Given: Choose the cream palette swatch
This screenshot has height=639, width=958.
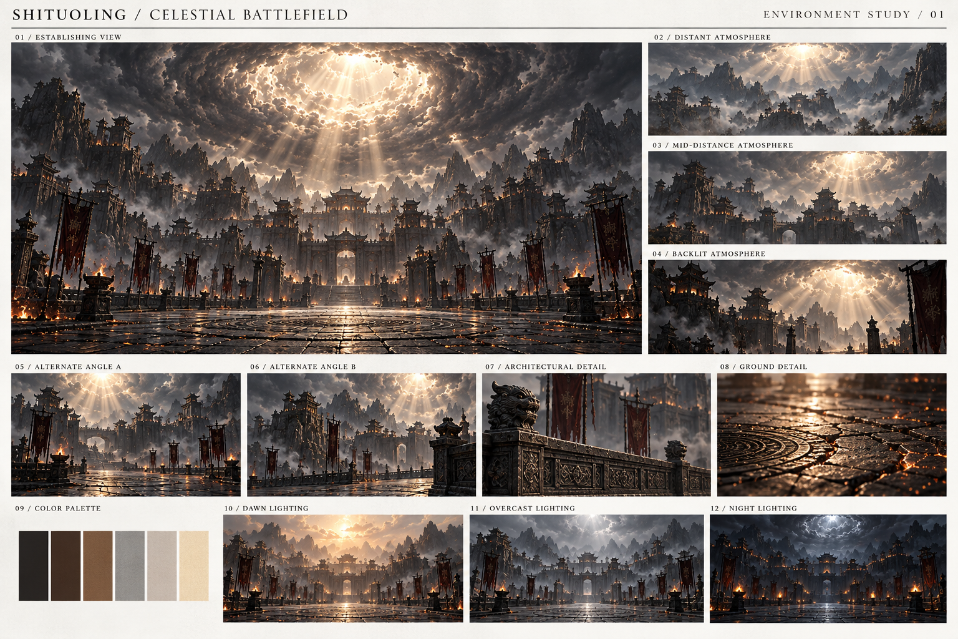Looking at the screenshot, I should [194, 566].
